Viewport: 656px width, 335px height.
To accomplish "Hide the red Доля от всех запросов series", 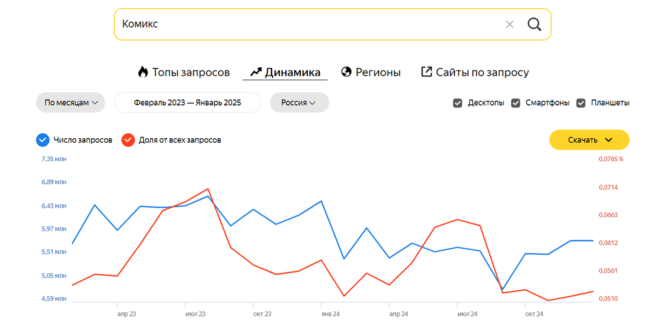I will tap(128, 140).
